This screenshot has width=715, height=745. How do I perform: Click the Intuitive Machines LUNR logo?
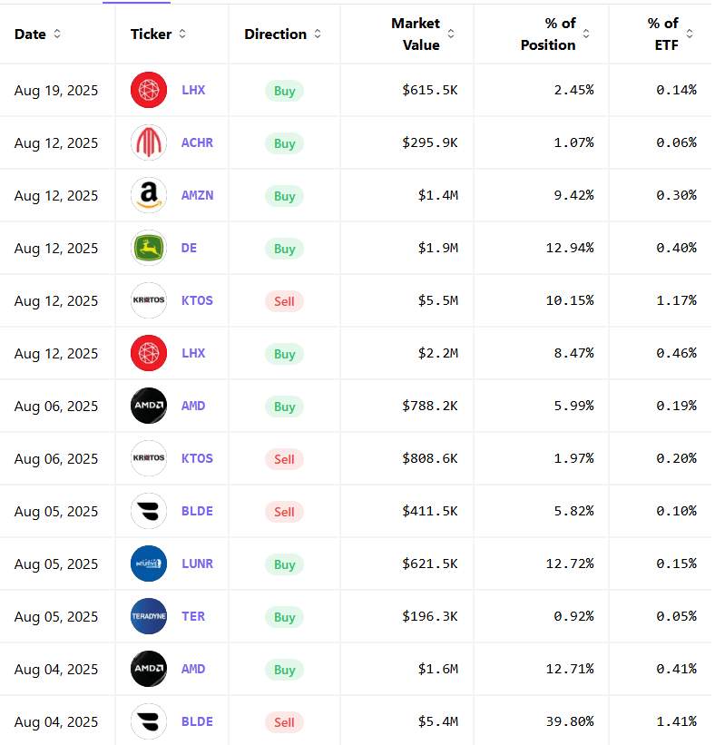pyautogui.click(x=149, y=564)
